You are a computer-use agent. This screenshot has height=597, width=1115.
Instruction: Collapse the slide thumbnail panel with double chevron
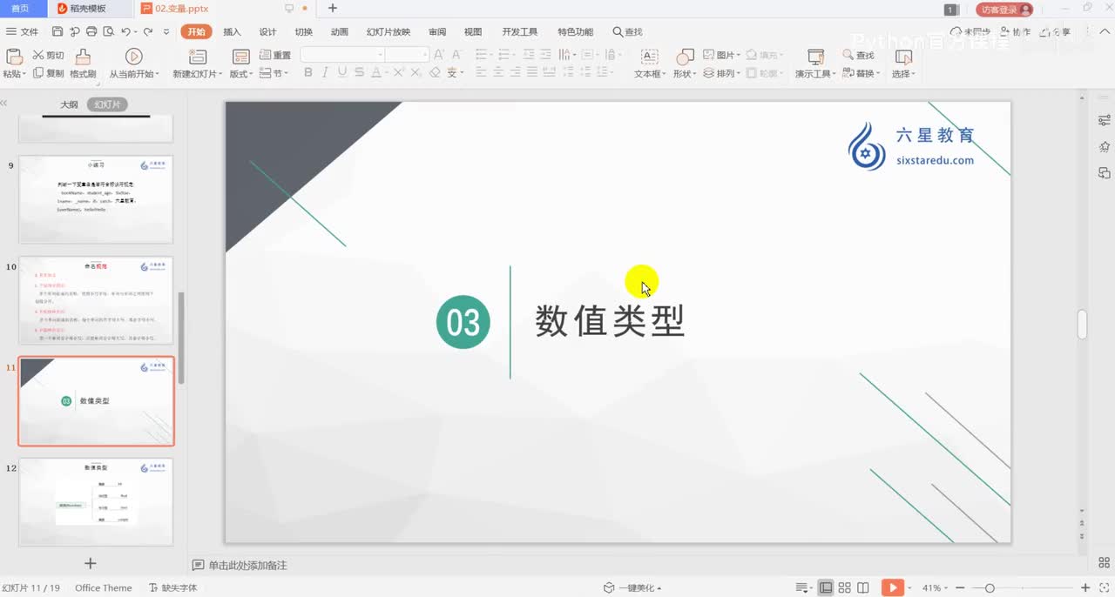point(3,103)
